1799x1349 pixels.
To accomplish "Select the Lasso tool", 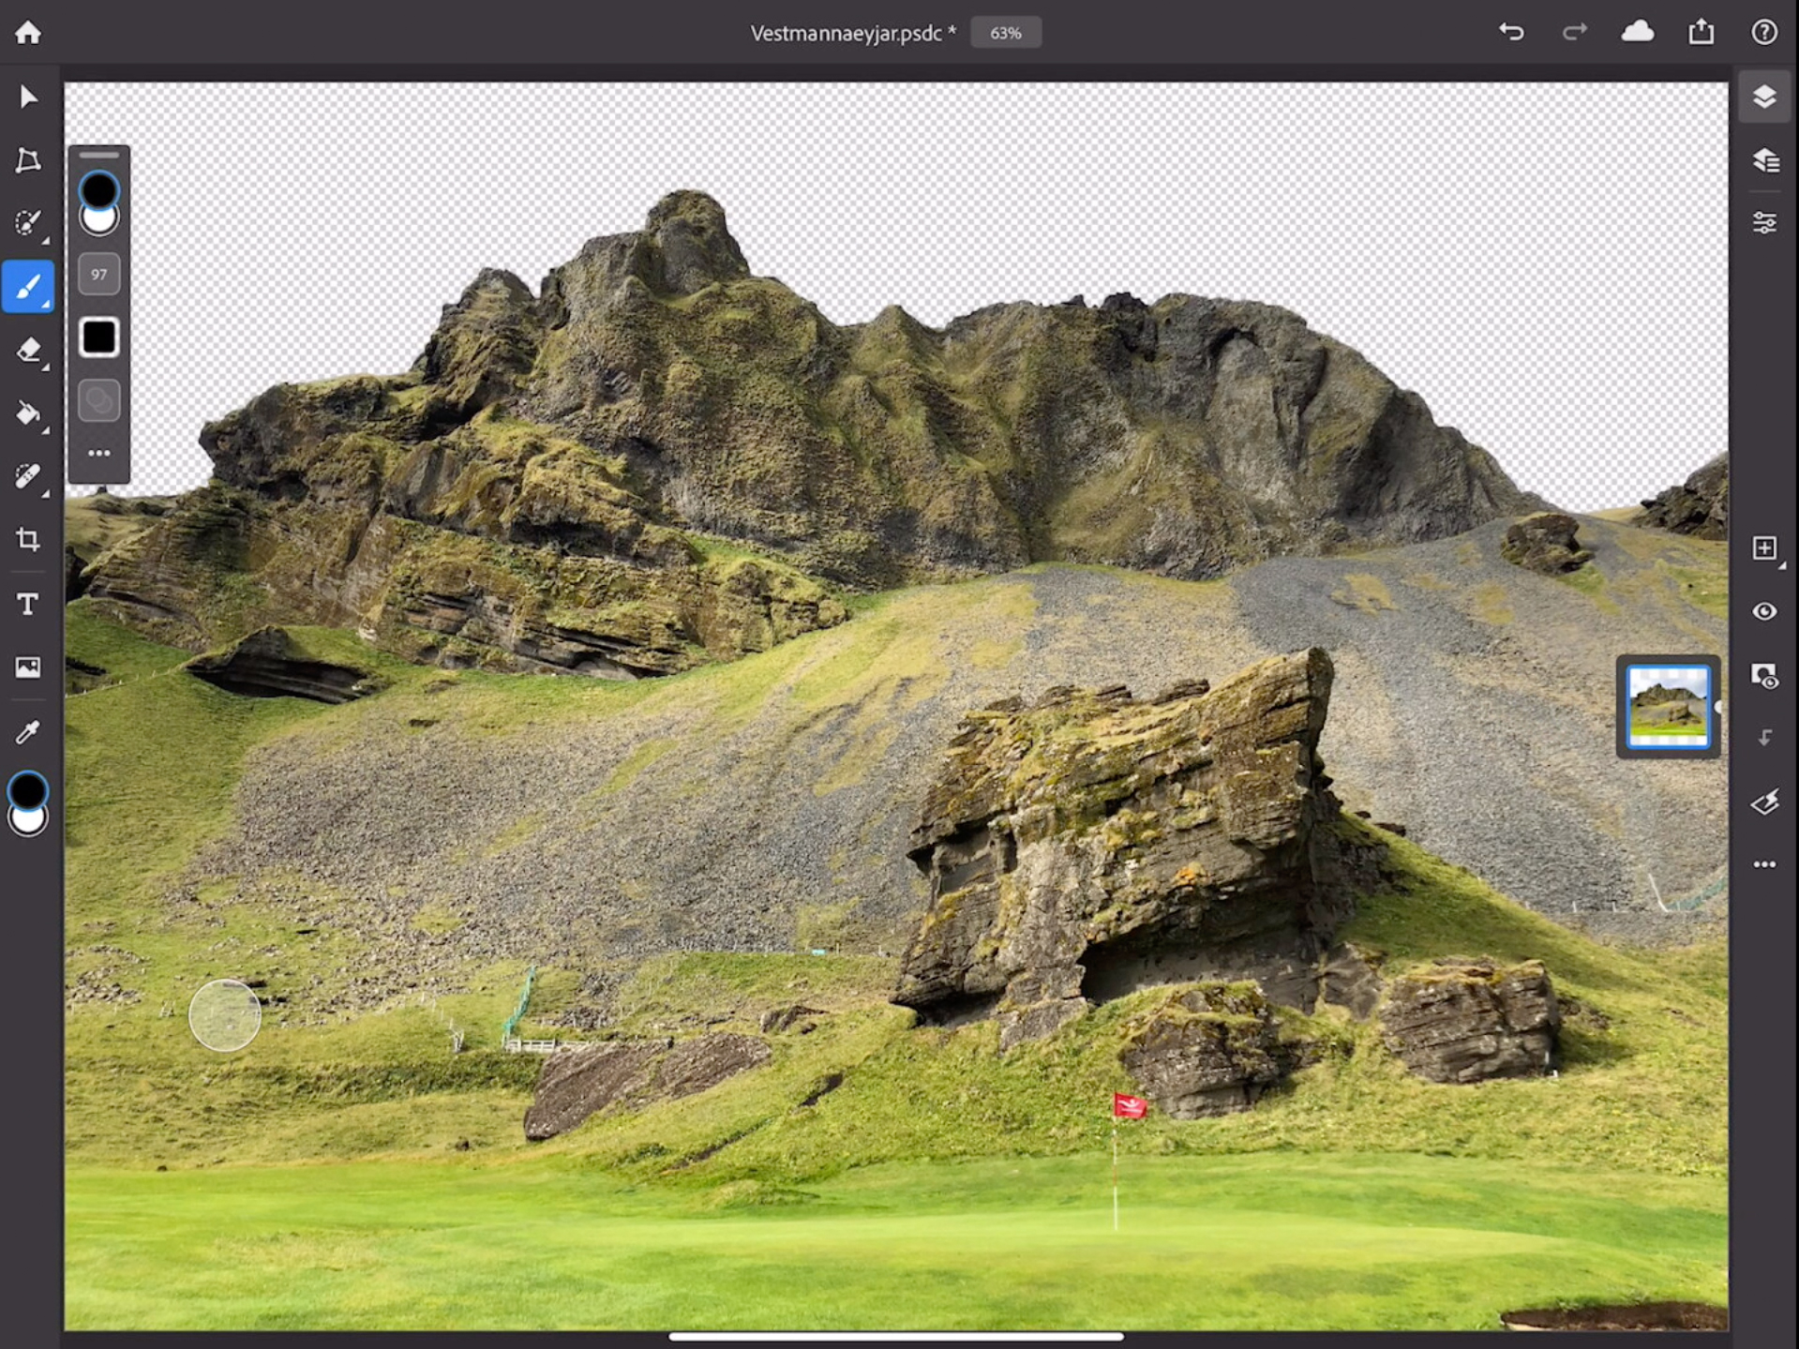I will pos(28,159).
